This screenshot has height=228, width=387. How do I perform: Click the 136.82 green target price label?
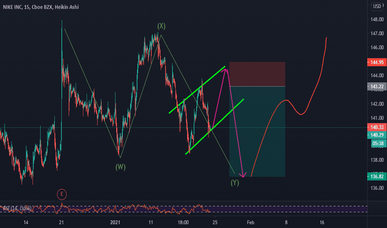(x=377, y=177)
